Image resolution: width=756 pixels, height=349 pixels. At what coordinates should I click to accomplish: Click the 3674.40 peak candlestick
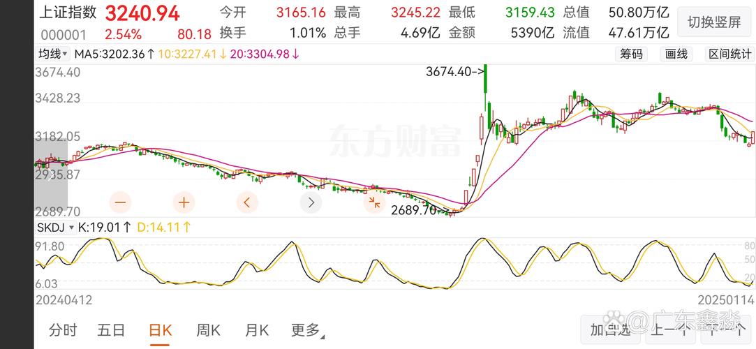(x=486, y=87)
